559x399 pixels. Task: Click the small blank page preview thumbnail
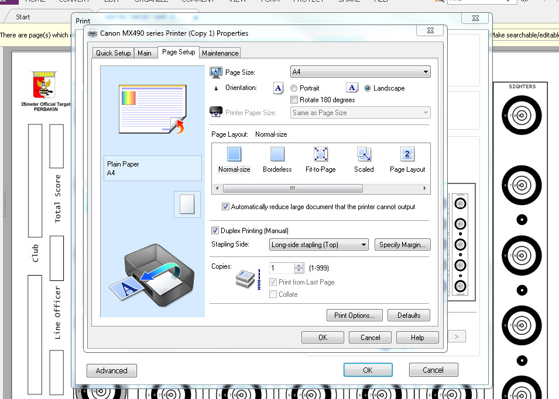[x=187, y=204]
